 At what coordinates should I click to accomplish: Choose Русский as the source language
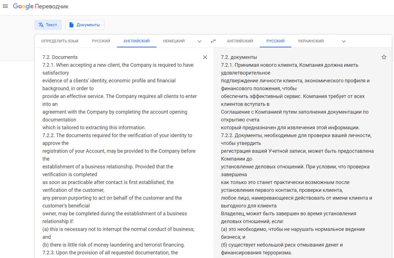pyautogui.click(x=101, y=41)
